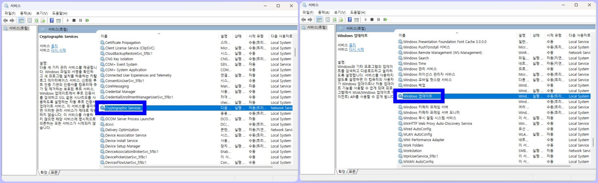This screenshot has height=183, width=598.
Task: Open Help icon in Windows 업데이트 window toolbar
Action: 350,20
